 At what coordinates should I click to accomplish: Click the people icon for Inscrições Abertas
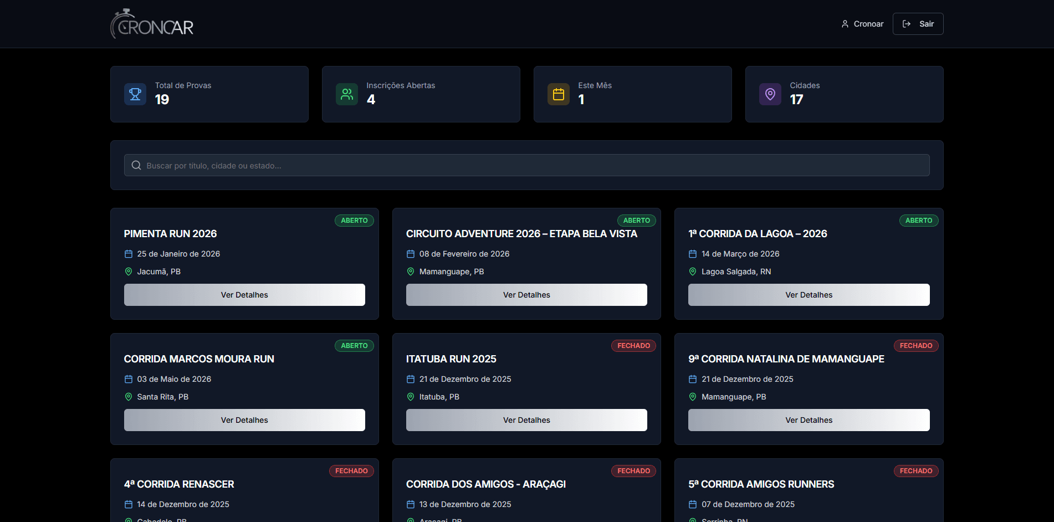pos(347,94)
